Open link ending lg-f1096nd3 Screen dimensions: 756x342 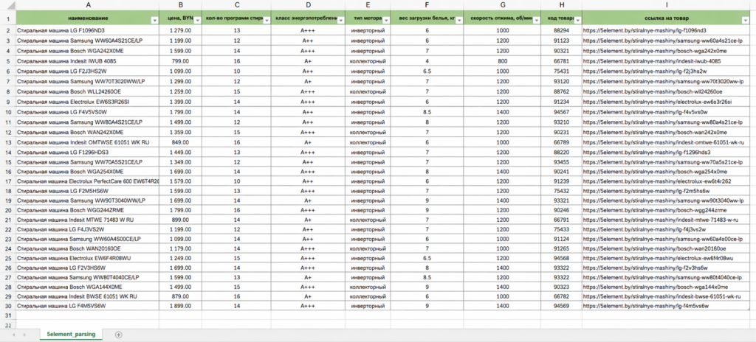(644, 30)
